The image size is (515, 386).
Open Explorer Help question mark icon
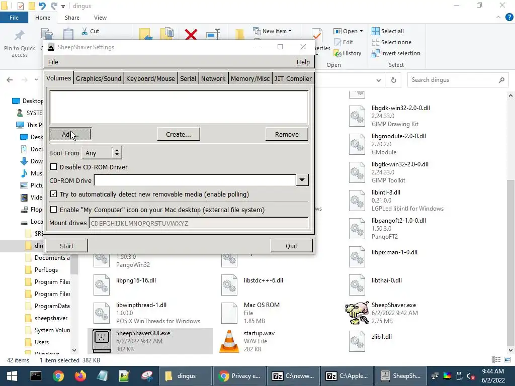pyautogui.click(x=509, y=18)
